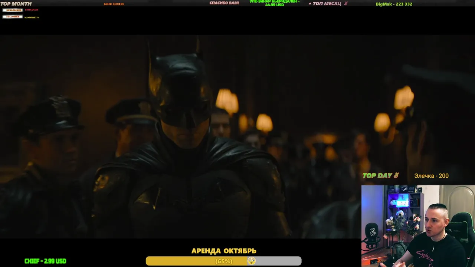Image resolution: width=475 pixels, height=267 pixels.
Task: Click the follower name next to FOLLOWER badge
Action: pos(32,17)
